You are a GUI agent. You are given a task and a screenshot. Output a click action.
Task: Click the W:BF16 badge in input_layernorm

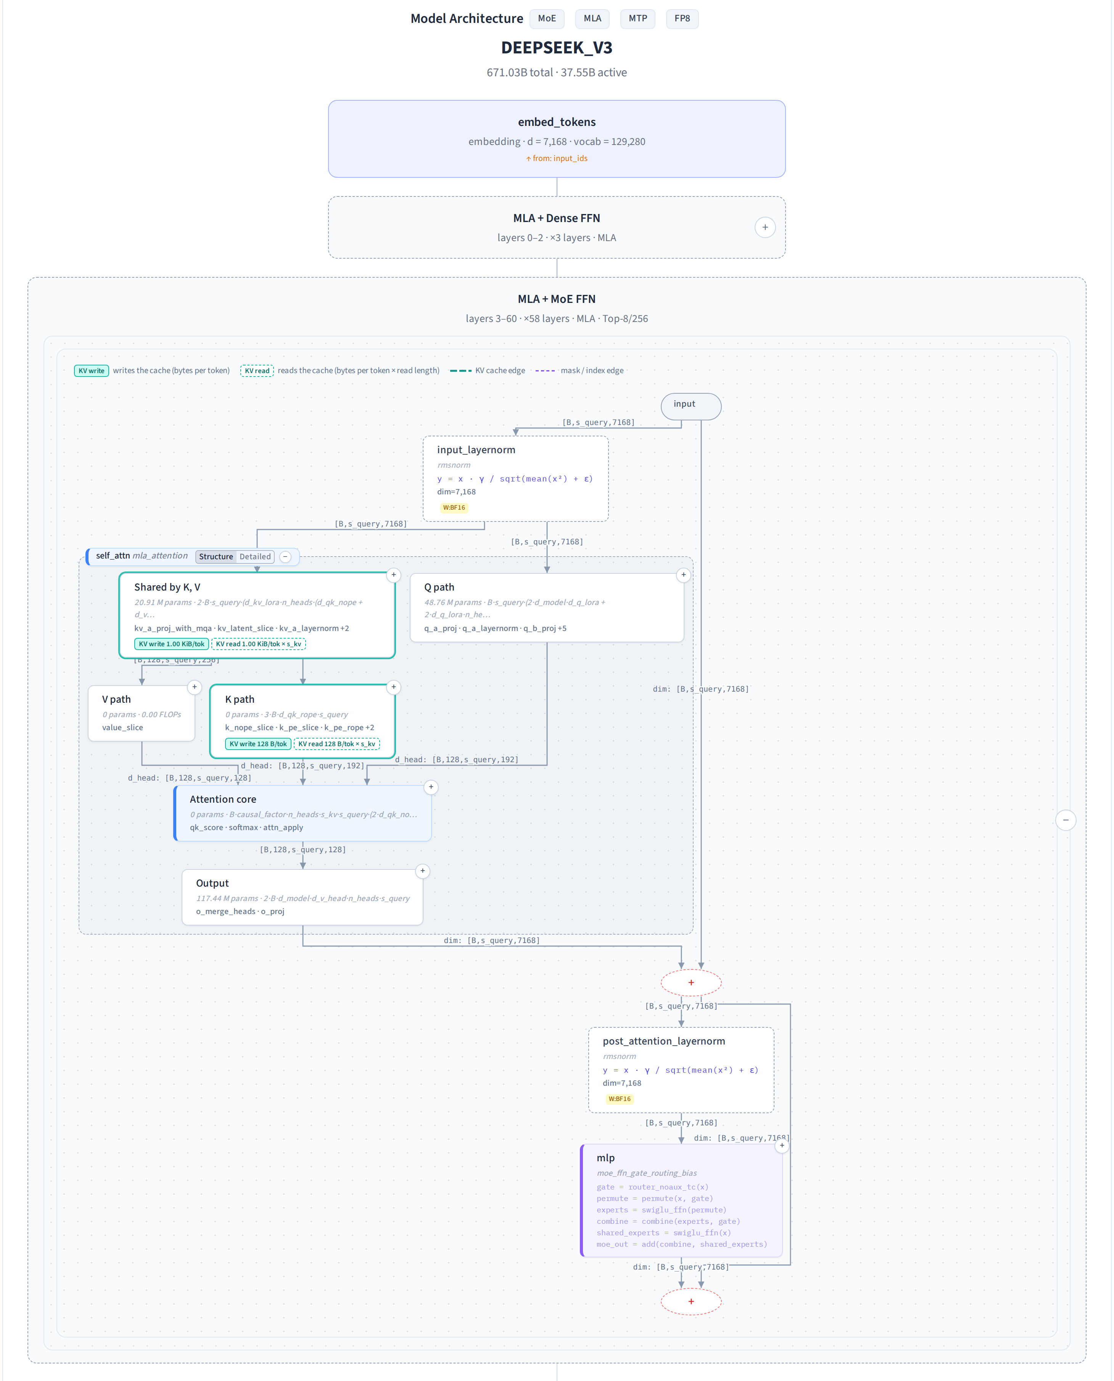pos(454,508)
